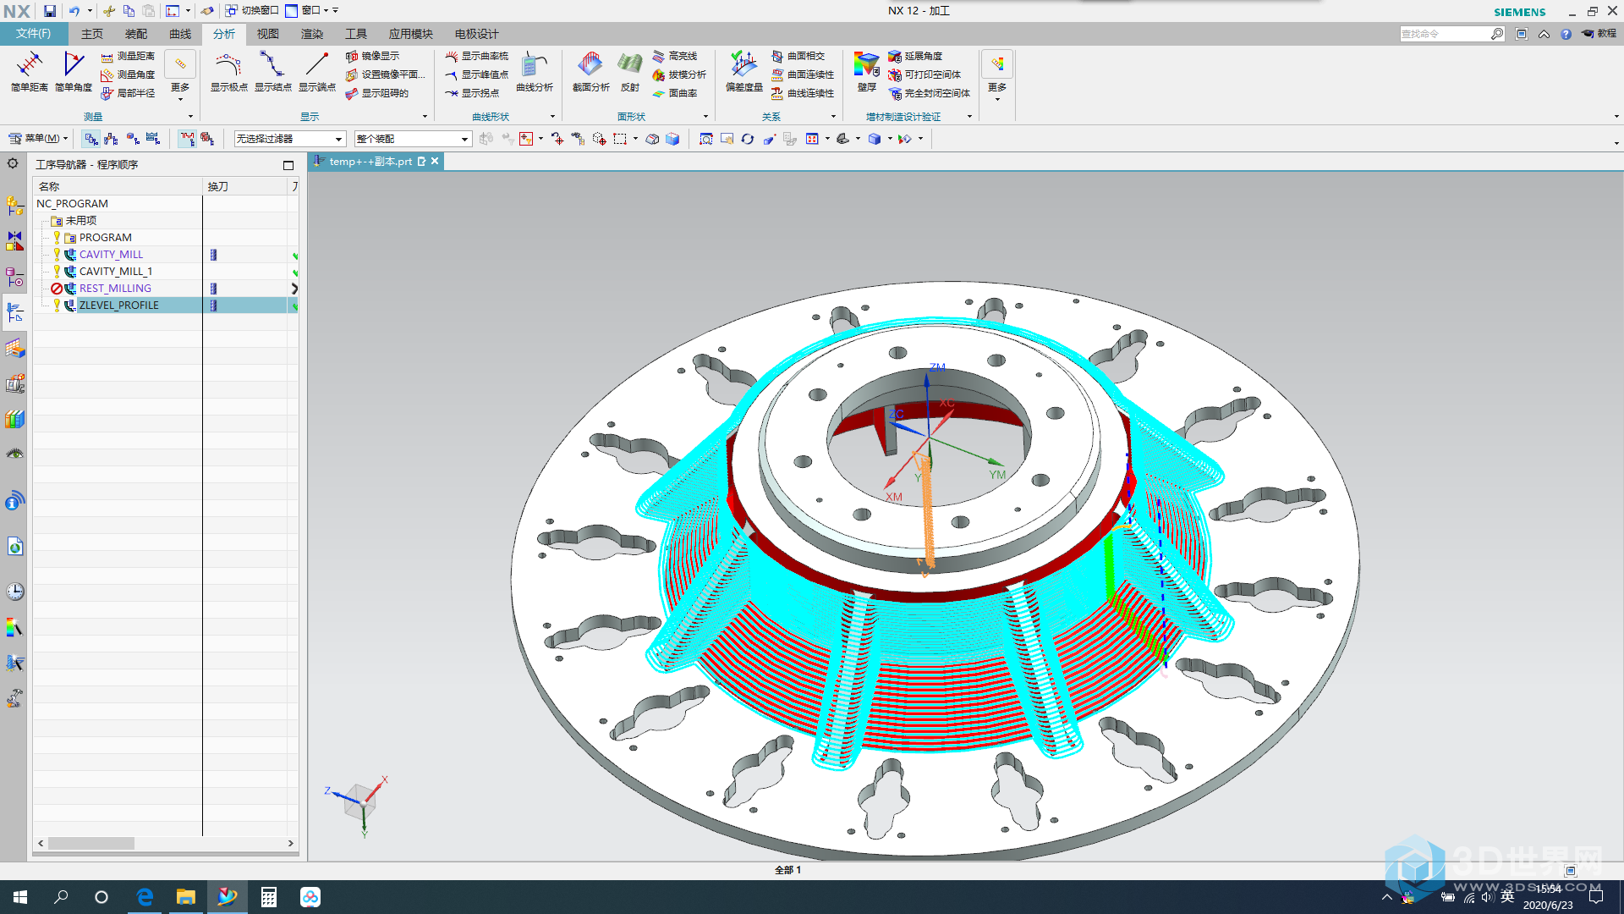Toggle program order view in navigator toolbar
This screenshot has width=1624, height=914.
91,139
